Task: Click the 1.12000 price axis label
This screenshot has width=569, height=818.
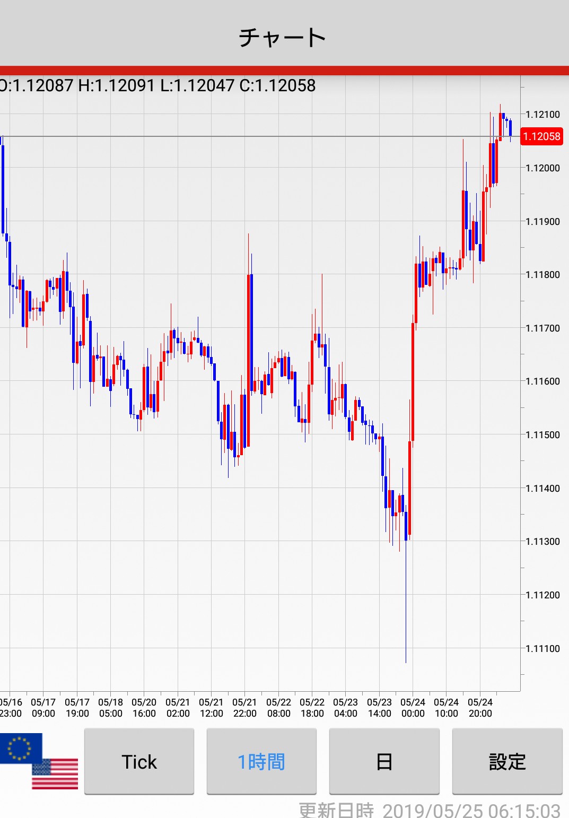Action: point(542,168)
